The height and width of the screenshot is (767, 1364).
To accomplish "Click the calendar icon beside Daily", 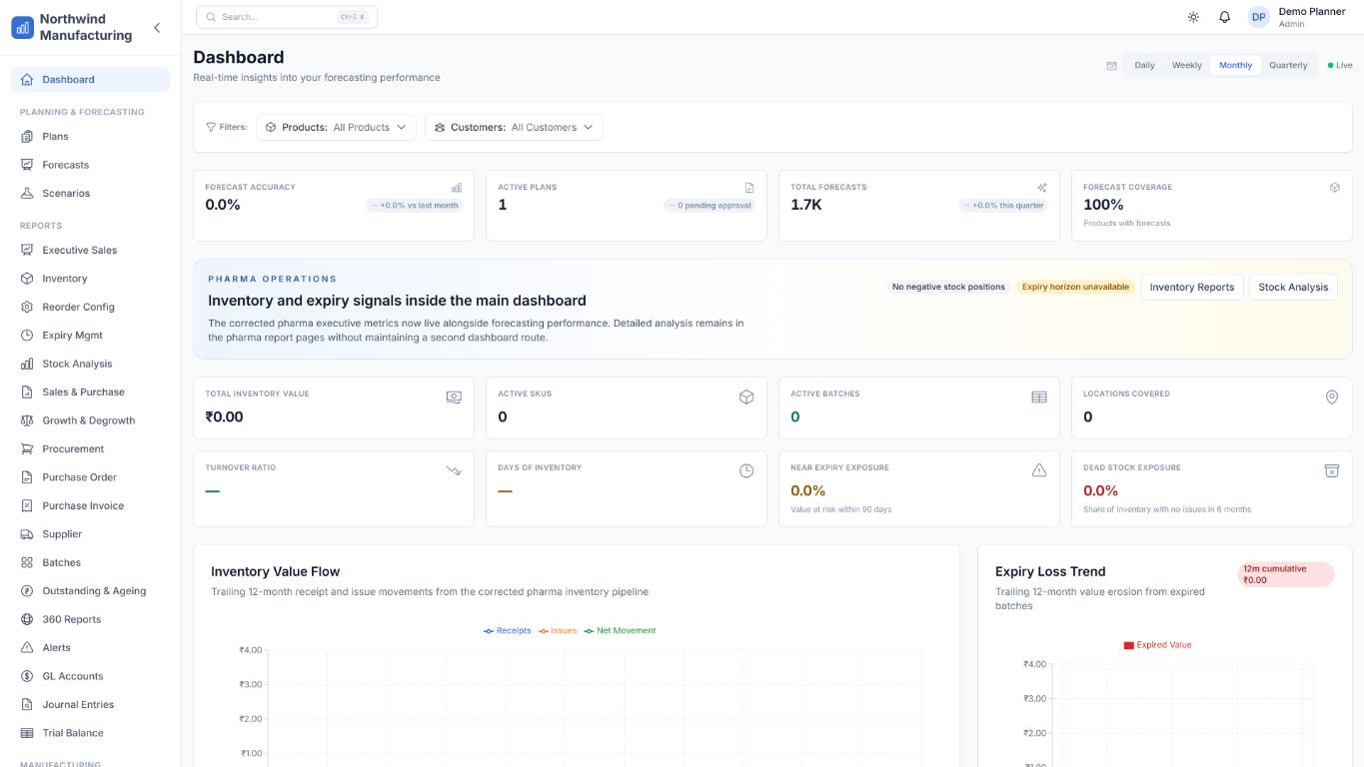I will pos(1111,66).
